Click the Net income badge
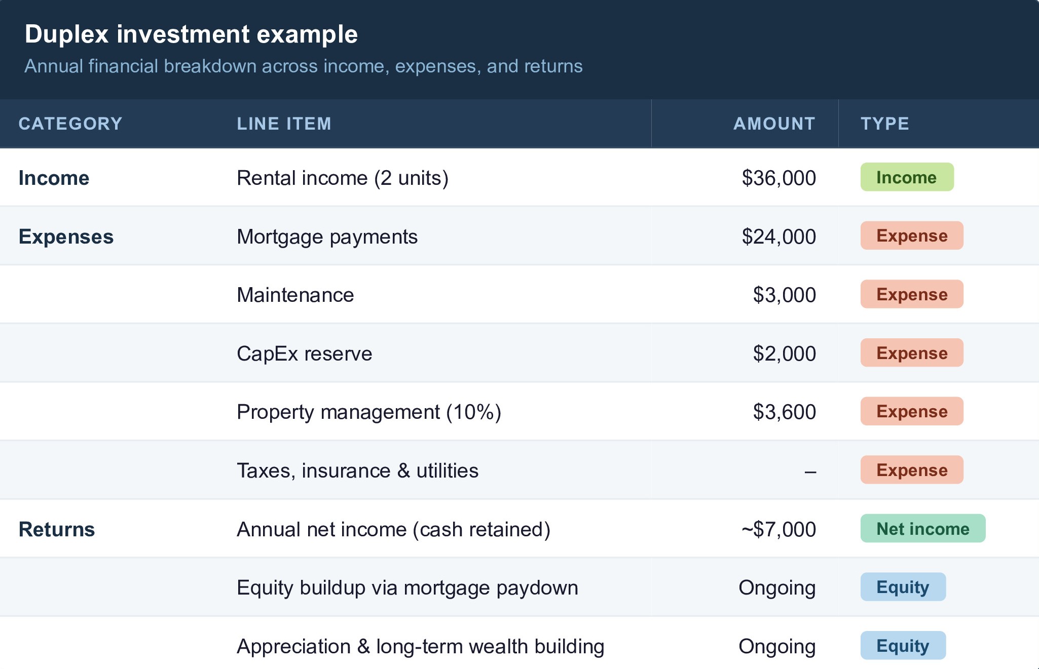The width and height of the screenshot is (1039, 669). pyautogui.click(x=922, y=529)
